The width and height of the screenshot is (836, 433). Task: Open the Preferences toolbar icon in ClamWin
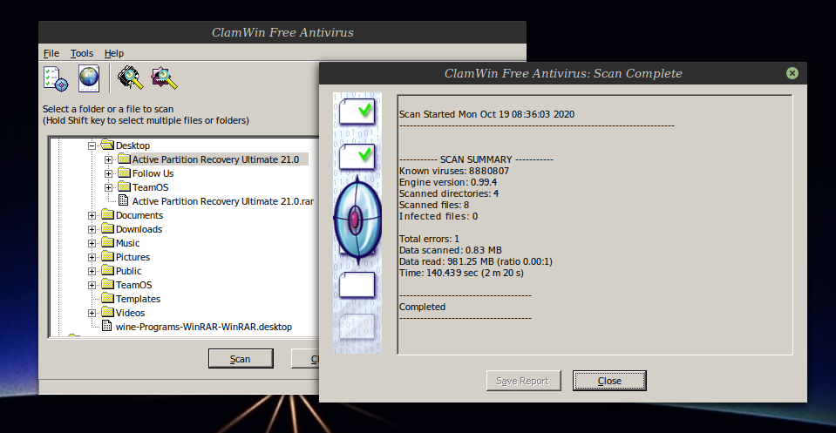click(56, 78)
